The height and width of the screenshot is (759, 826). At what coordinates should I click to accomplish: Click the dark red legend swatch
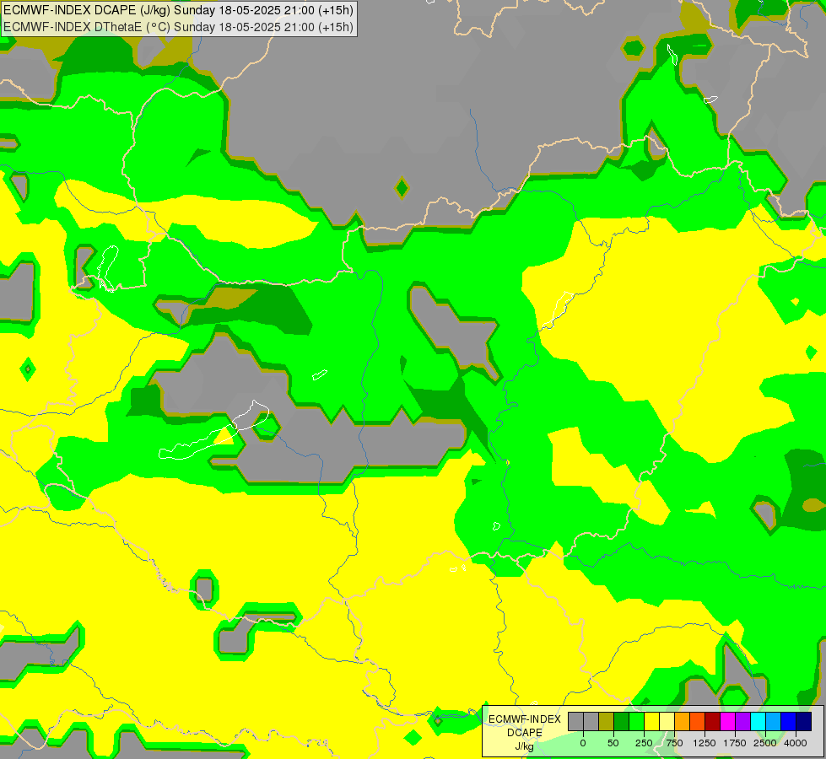click(x=713, y=721)
